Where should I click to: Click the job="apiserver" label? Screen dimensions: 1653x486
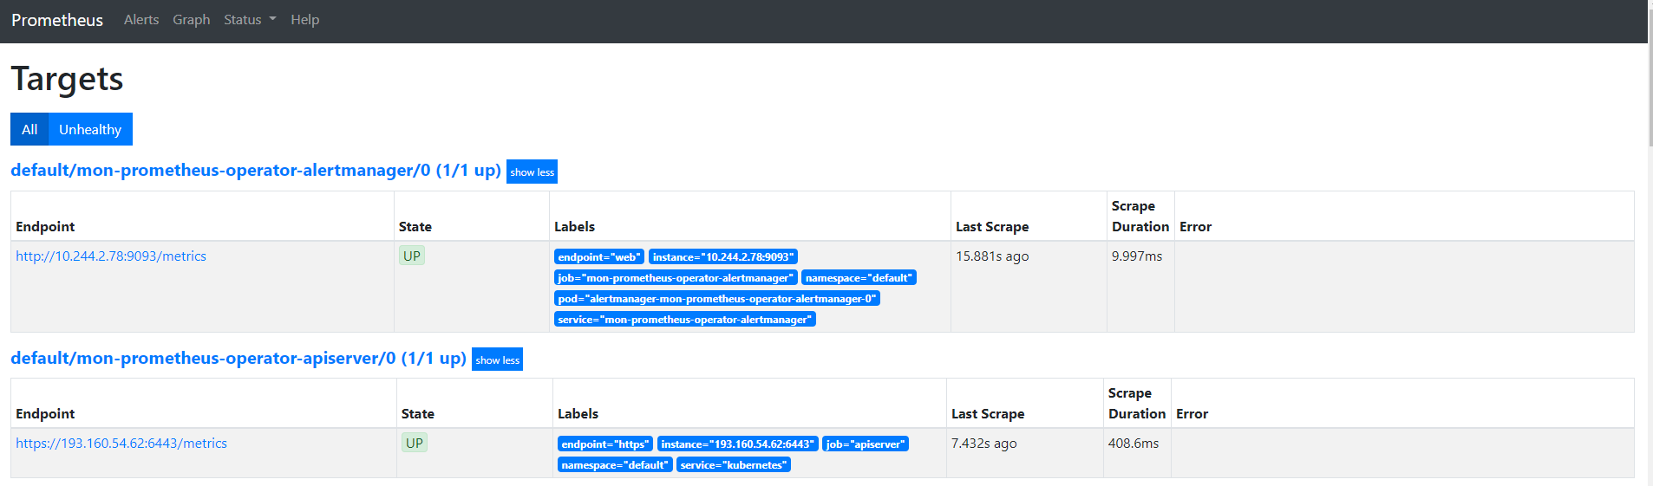pyautogui.click(x=866, y=444)
